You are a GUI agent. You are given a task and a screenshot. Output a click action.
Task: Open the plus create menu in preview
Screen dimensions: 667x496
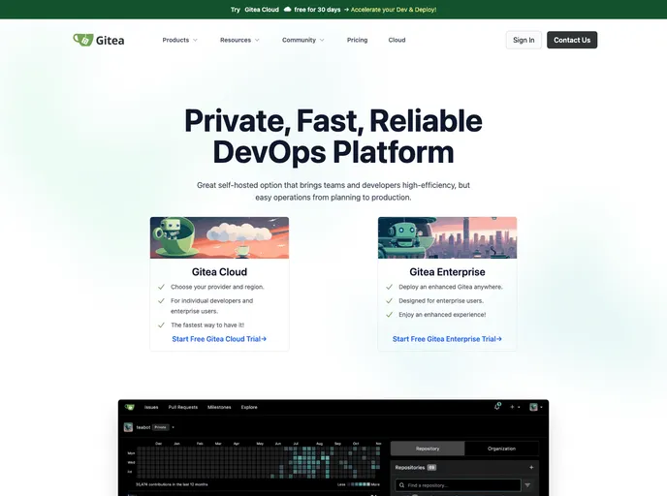pos(515,407)
